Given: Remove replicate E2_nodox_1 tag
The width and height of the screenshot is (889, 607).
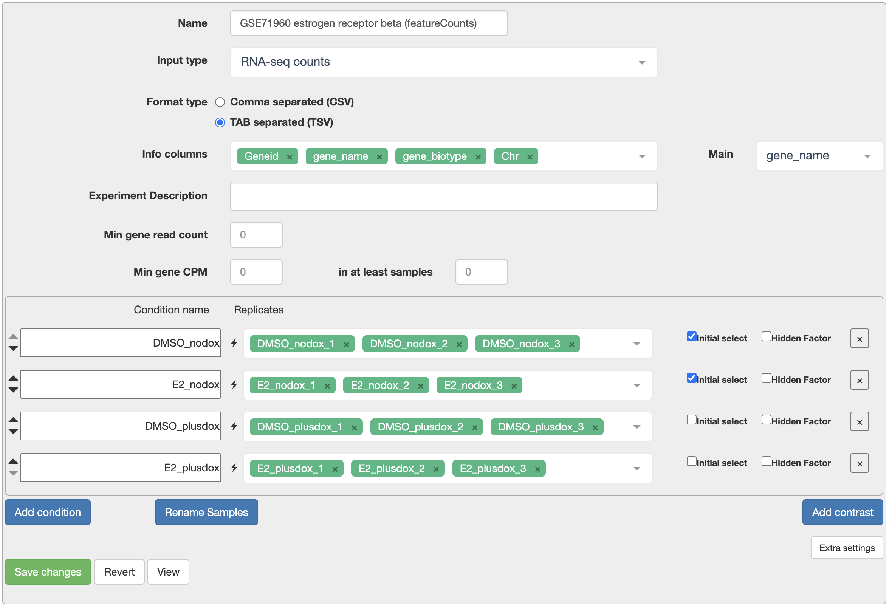Looking at the screenshot, I should pos(327,386).
